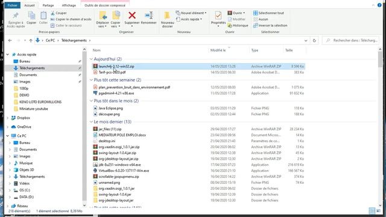The image size is (386, 217).
Task: Collapse the Aujourd'hui group
Action: [x=91, y=59]
